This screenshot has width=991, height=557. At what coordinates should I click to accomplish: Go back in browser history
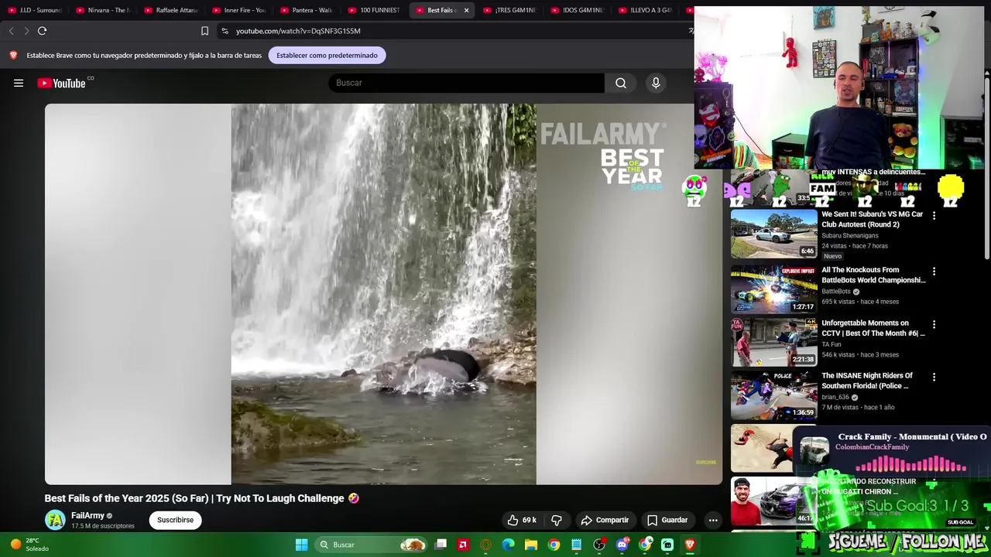[x=11, y=31]
